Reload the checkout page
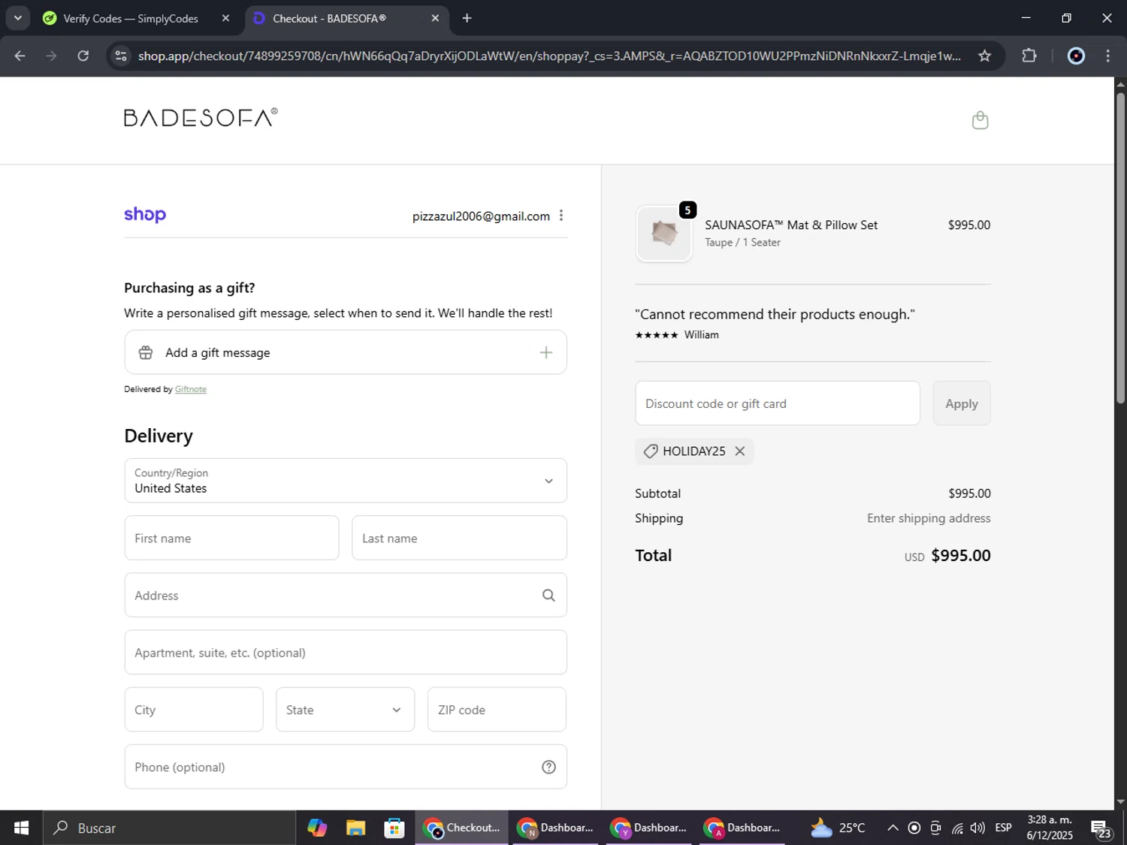Screen dimensions: 1127x845 [x=83, y=56]
